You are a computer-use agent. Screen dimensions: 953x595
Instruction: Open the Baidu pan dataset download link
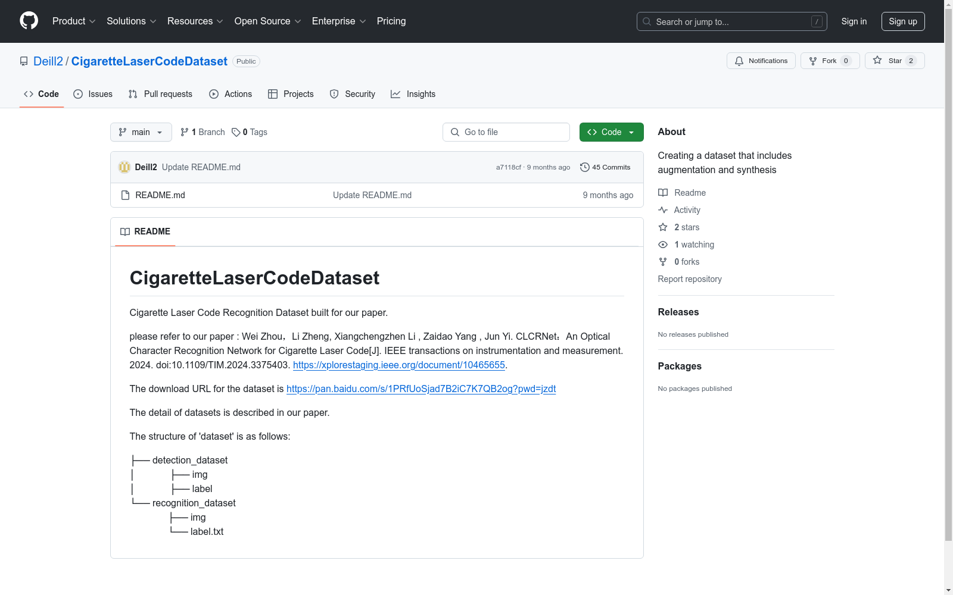(x=421, y=389)
